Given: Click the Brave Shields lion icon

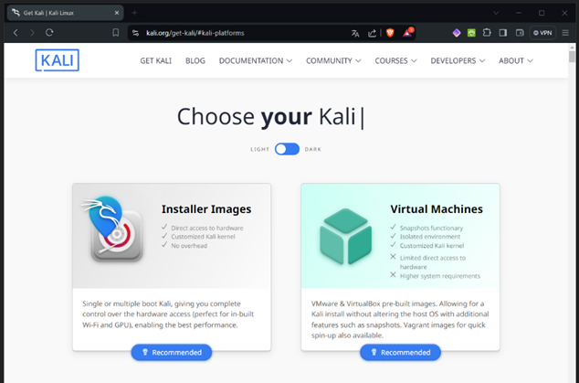Looking at the screenshot, I should coord(392,32).
